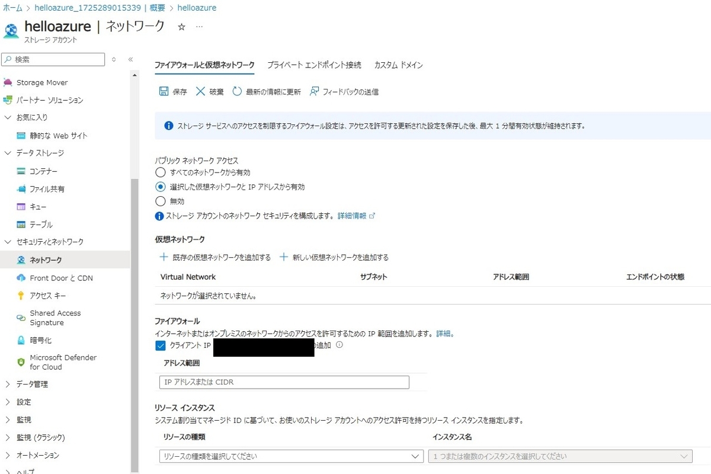711x474 pixels.
Task: Open the インスタンス名 dropdown
Action: [x=561, y=456]
